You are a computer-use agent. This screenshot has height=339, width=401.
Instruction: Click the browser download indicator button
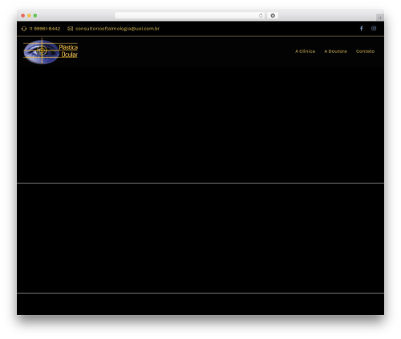tap(273, 15)
